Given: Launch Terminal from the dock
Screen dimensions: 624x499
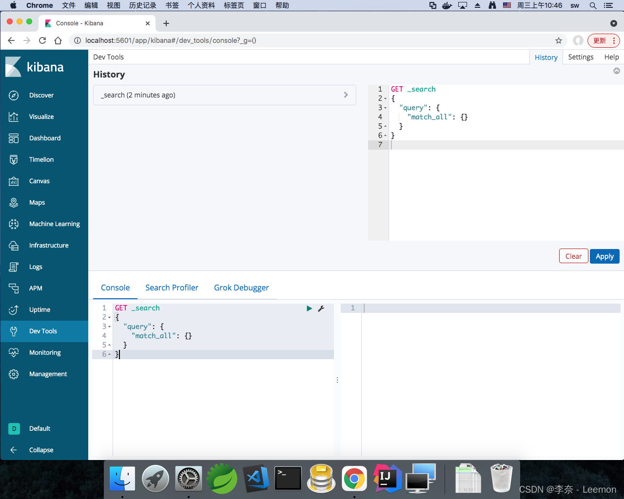Looking at the screenshot, I should point(288,479).
